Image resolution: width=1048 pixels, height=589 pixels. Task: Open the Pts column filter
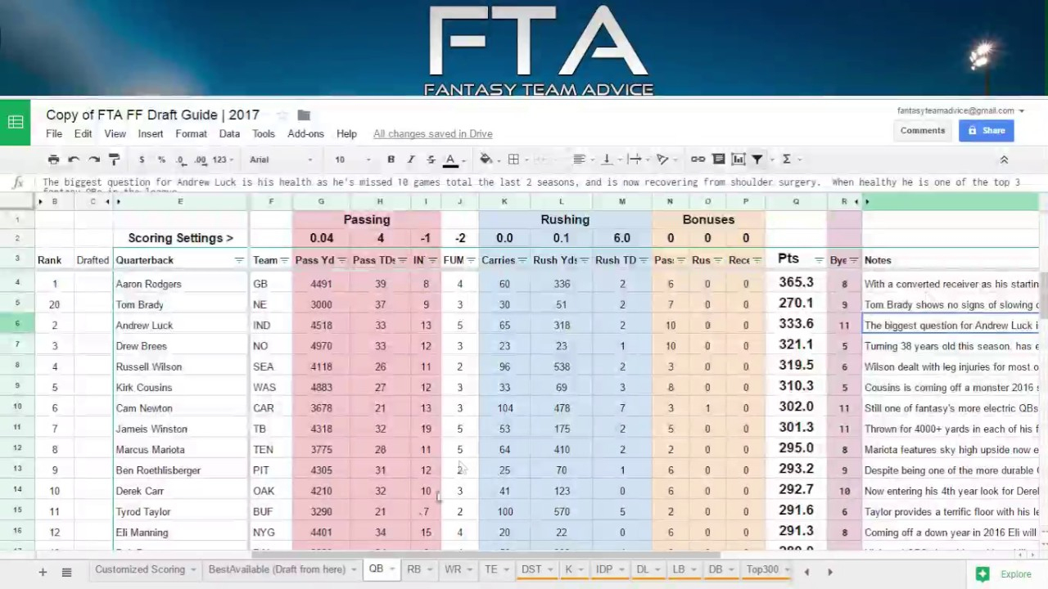(818, 260)
